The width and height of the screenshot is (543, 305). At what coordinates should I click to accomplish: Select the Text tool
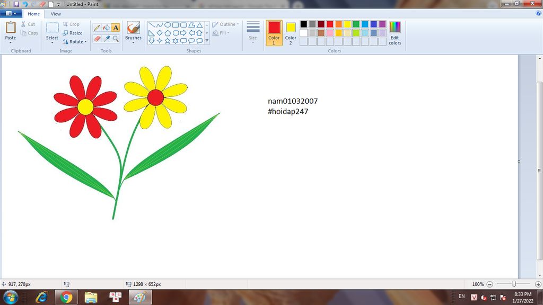click(116, 28)
